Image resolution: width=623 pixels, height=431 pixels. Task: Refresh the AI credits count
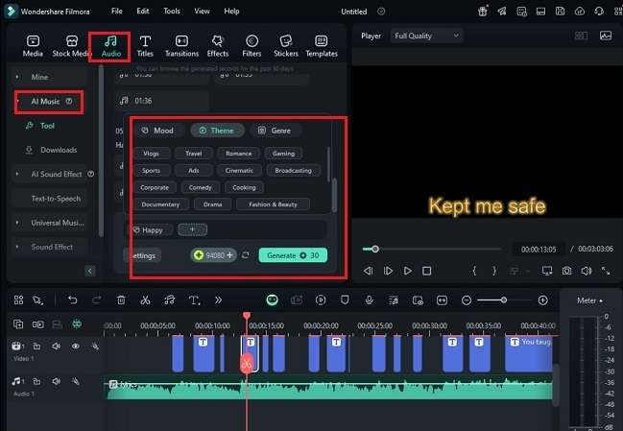click(x=246, y=255)
